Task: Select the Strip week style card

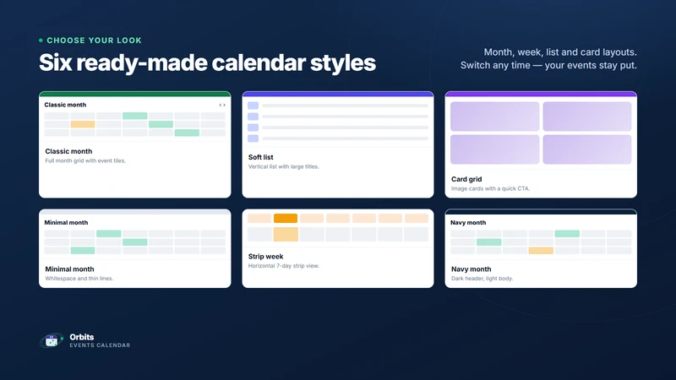Action: 338,248
